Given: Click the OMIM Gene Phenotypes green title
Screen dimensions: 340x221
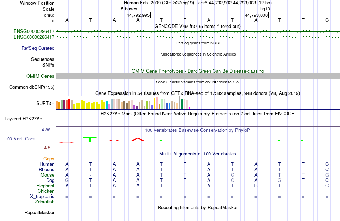Looking at the screenshot, I should pos(198,71).
